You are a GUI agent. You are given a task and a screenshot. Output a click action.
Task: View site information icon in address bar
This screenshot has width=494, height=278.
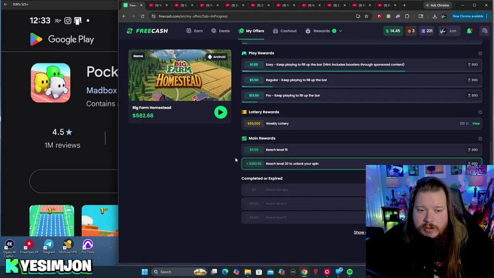[154, 16]
